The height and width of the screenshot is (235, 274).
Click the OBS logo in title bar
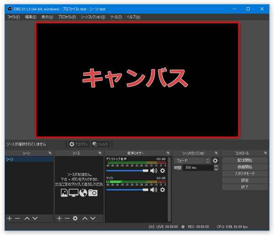click(x=10, y=9)
